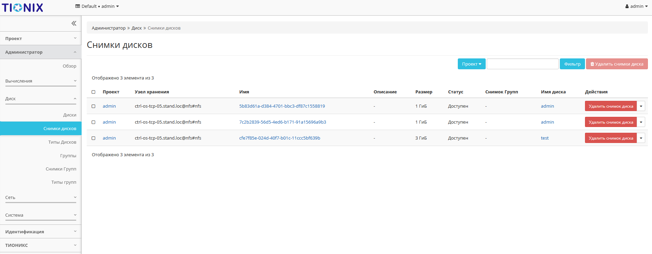Screen dimensions: 652x254
Task: Open Снимки Групп sidebar item
Action: tap(61, 169)
